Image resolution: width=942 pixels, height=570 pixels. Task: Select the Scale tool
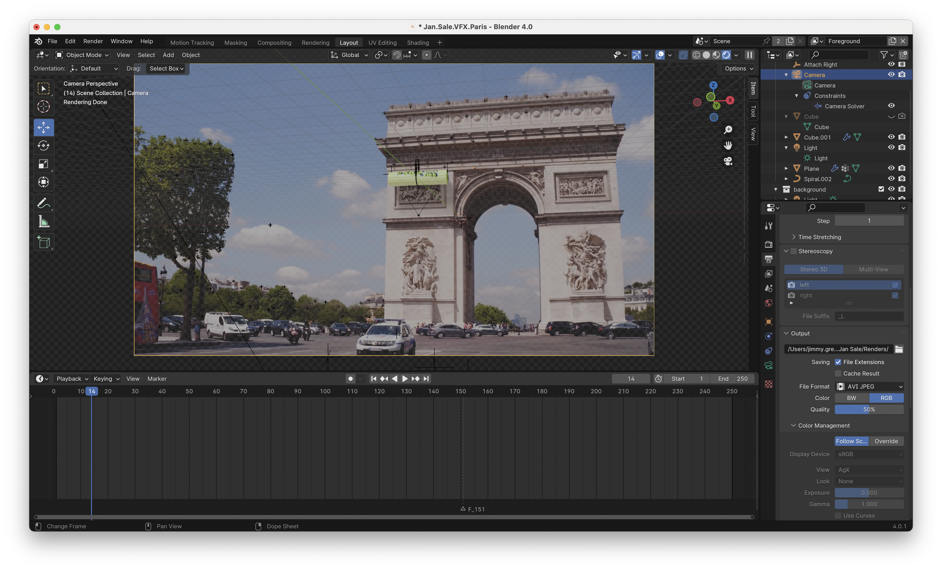[43, 164]
